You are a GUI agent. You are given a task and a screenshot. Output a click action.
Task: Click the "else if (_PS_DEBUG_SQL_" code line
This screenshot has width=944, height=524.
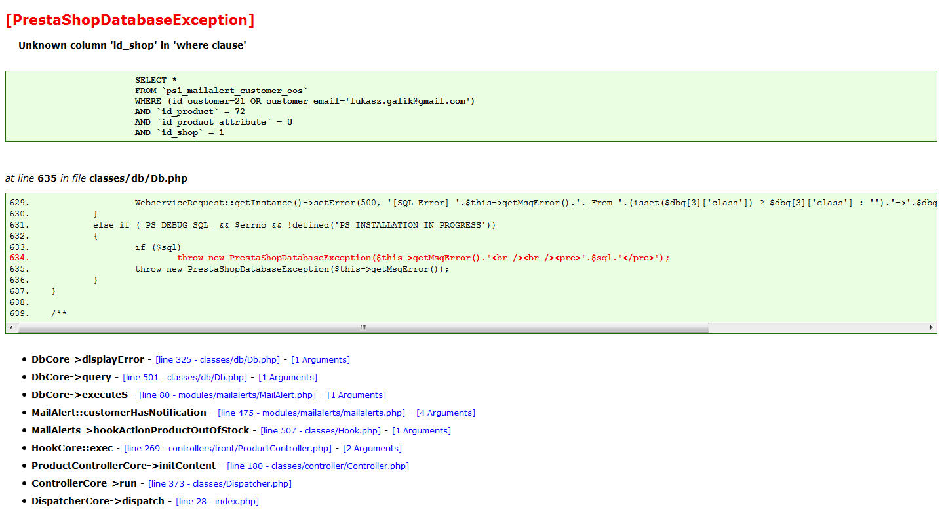294,225
